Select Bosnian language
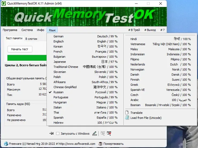 pos(160,105)
